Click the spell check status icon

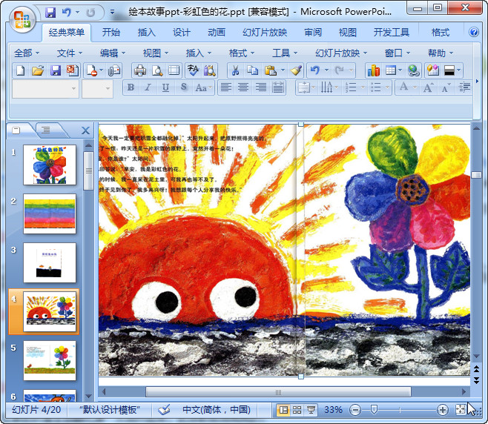pos(164,410)
